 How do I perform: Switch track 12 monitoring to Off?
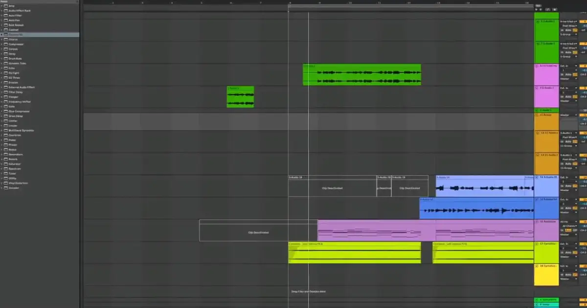[574, 141]
